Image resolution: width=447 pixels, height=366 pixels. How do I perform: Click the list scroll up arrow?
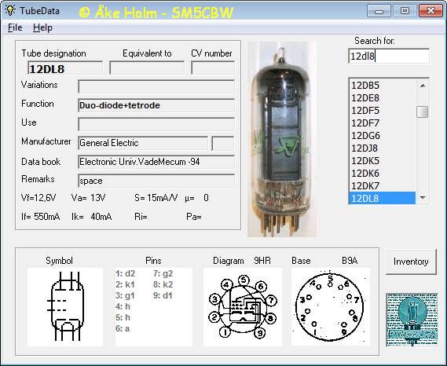(x=423, y=86)
